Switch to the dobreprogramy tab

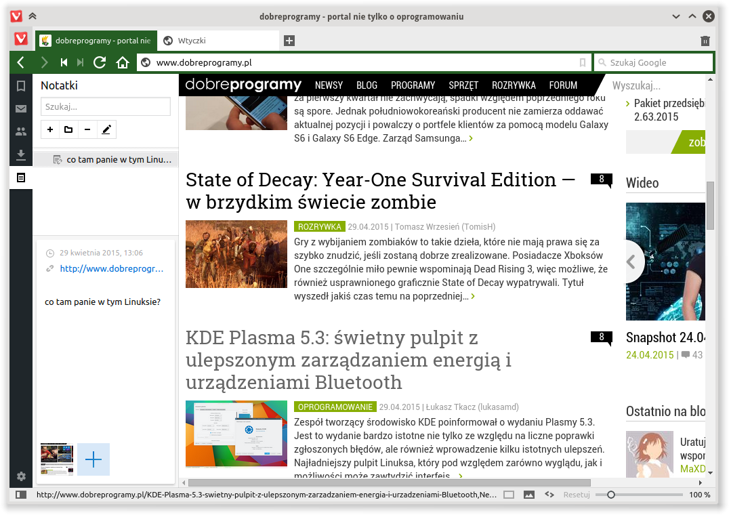tap(96, 41)
